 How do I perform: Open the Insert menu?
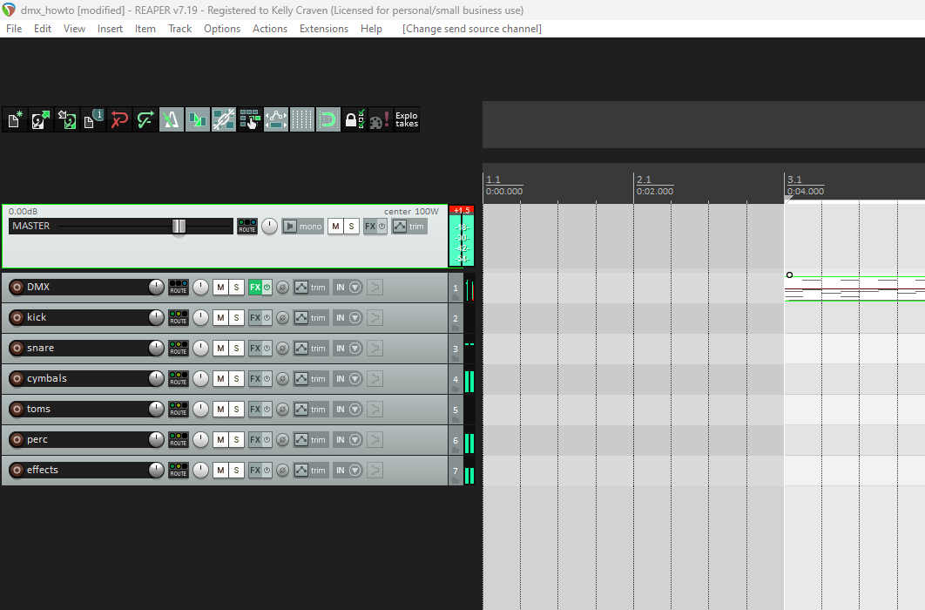(110, 28)
